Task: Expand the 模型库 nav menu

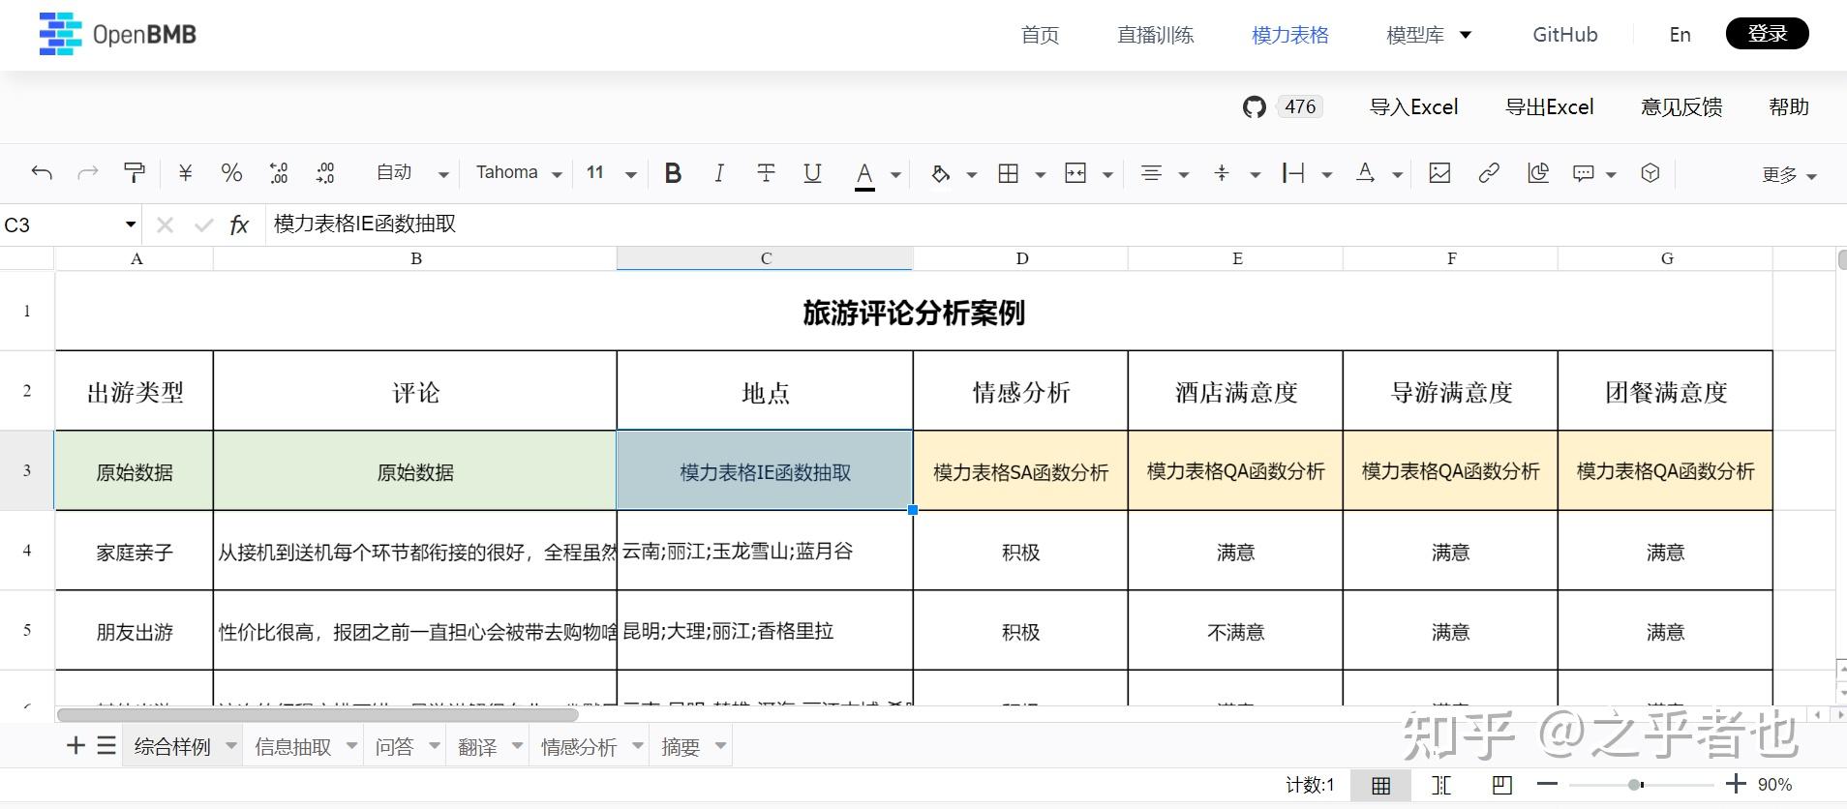Action: (x=1429, y=35)
